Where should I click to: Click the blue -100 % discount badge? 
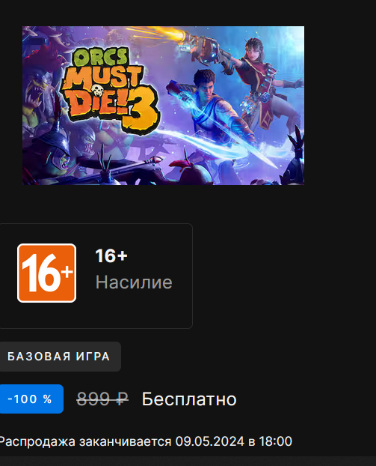[30, 399]
